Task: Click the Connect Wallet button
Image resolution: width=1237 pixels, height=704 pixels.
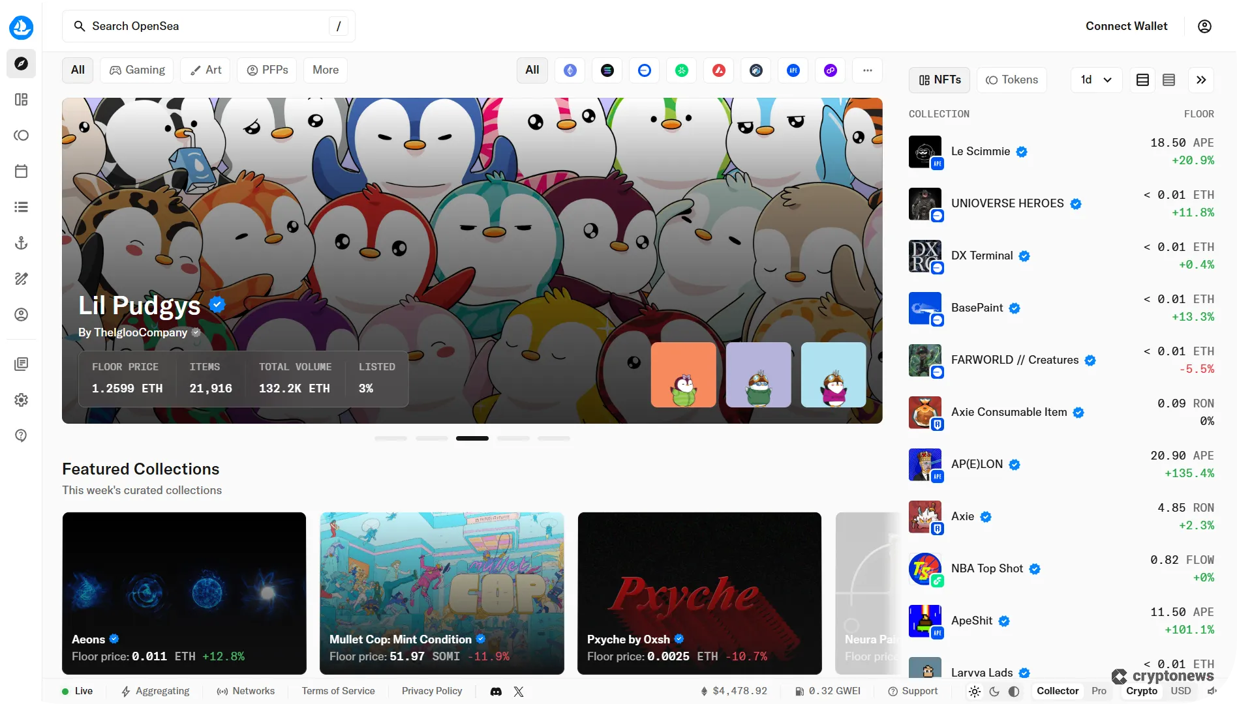Action: pos(1126,26)
